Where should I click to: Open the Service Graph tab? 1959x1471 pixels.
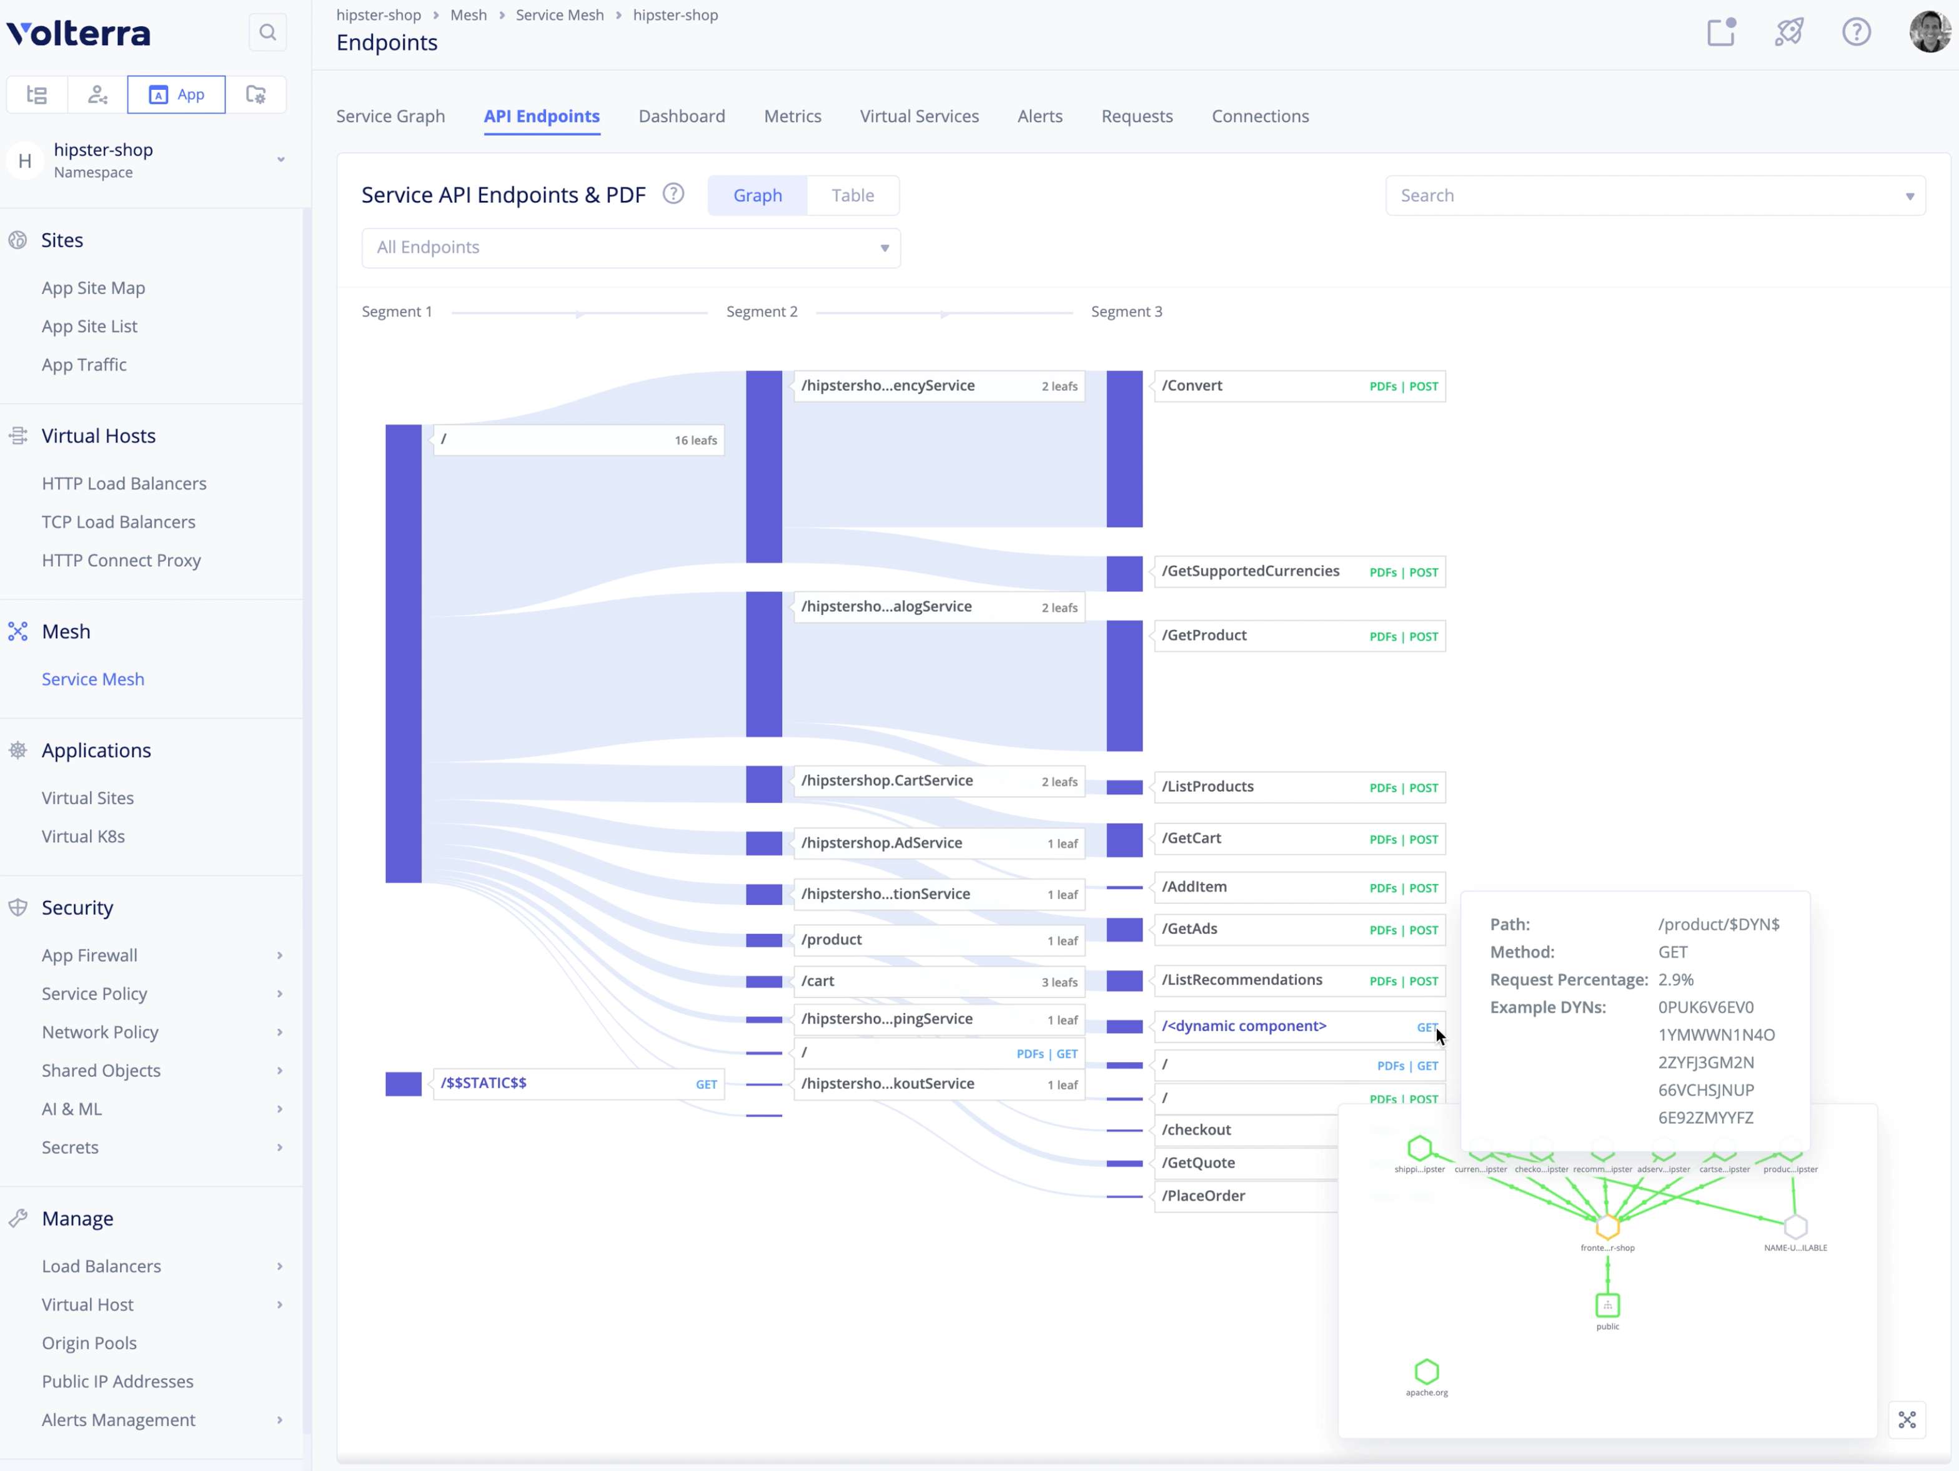[390, 116]
